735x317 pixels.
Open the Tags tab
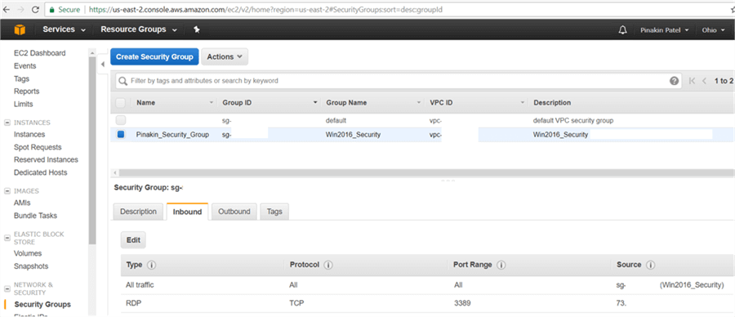point(274,212)
